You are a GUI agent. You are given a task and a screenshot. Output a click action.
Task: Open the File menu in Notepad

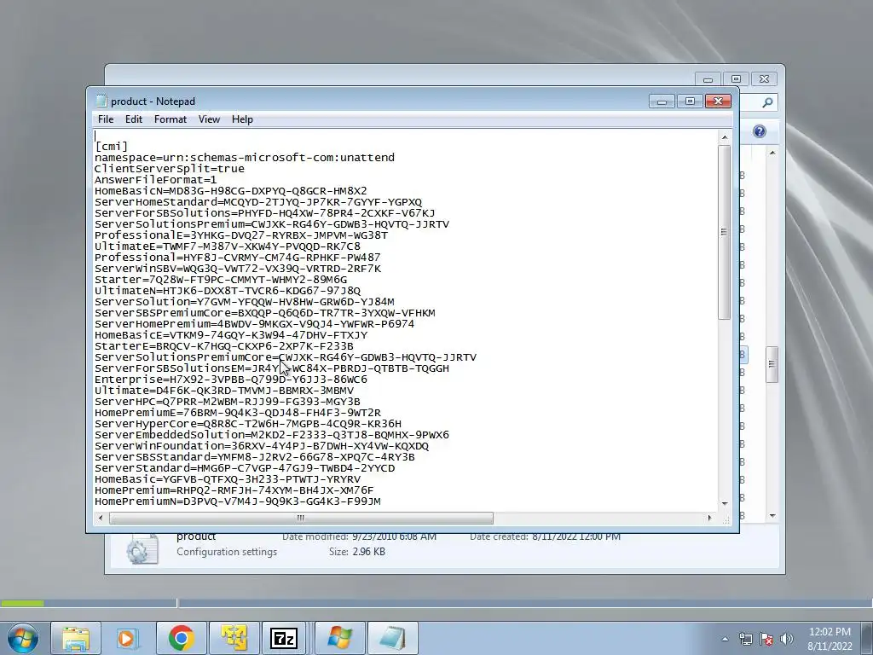[105, 119]
